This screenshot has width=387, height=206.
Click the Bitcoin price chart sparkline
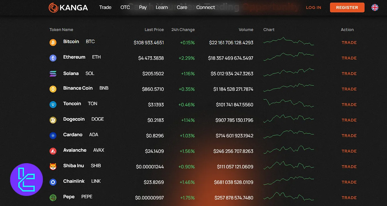pos(289,41)
